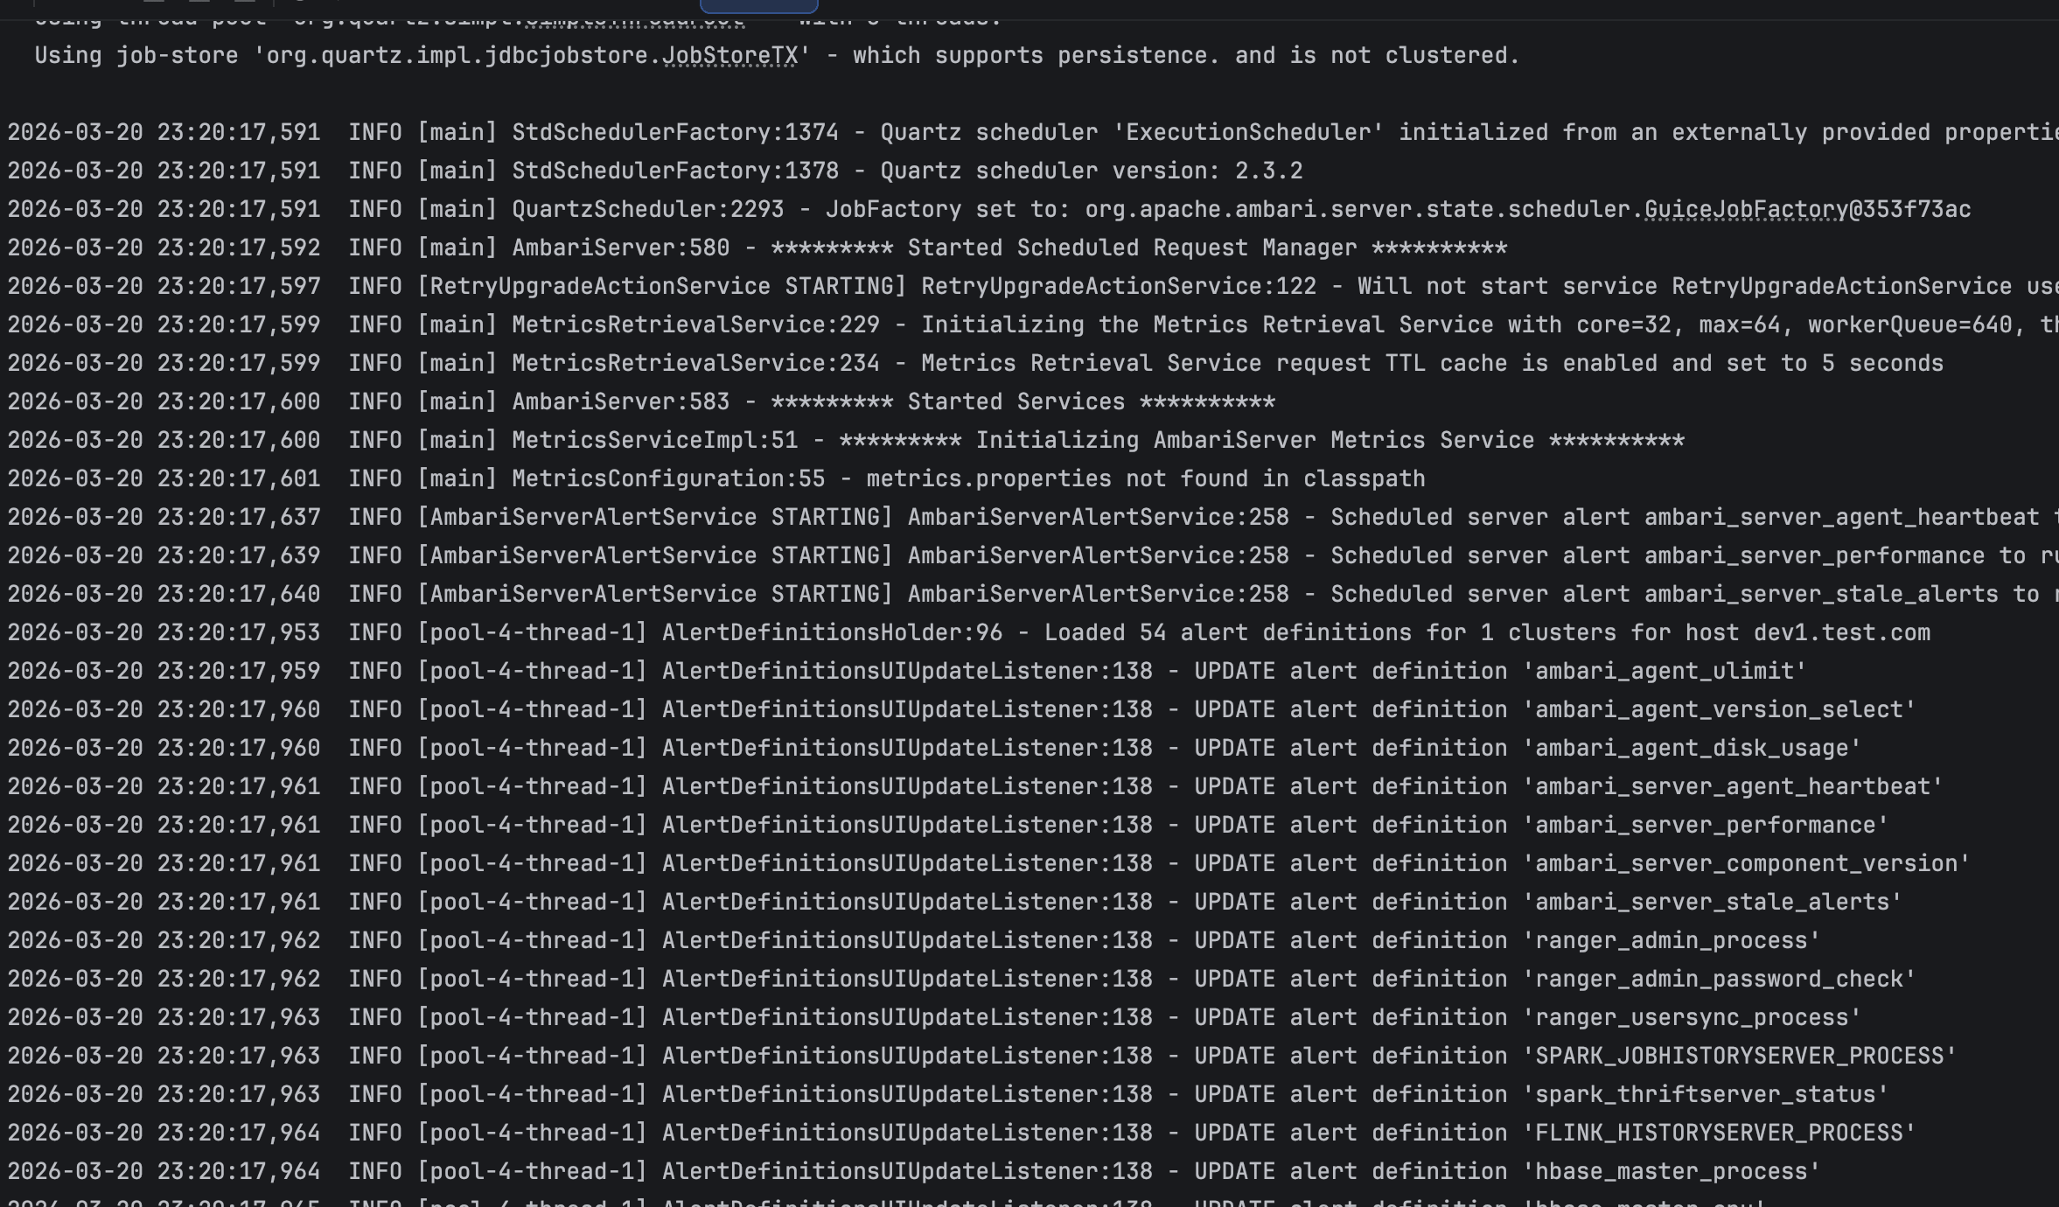
Task: Click 'FLINK_HISTORYSERVER_PROCESS' alert definition text
Action: click(1719, 1134)
